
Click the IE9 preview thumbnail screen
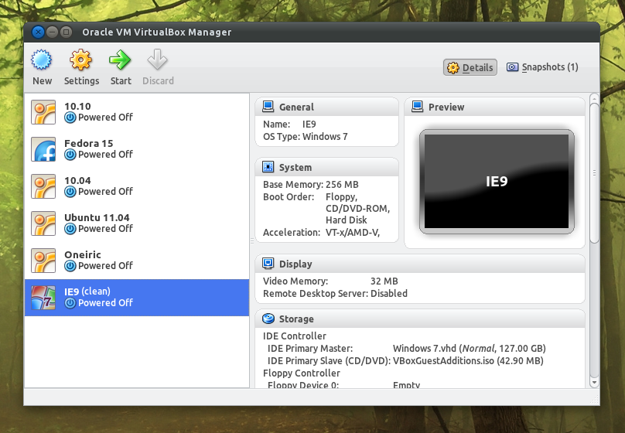[497, 181]
